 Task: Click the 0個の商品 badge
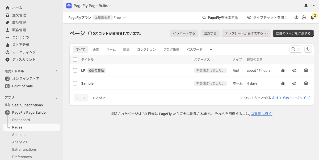pos(96,70)
